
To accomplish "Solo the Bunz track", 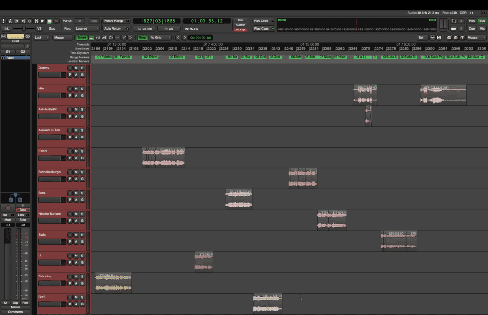I will [x=82, y=193].
